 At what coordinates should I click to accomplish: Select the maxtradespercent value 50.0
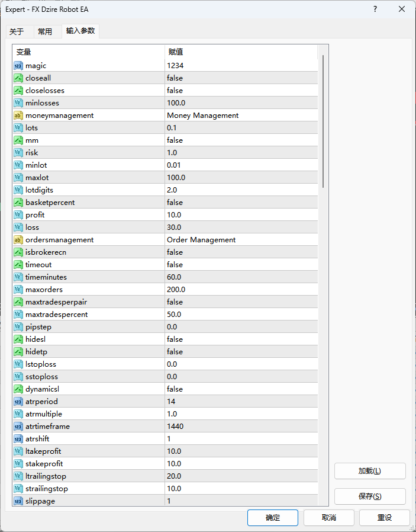point(174,315)
